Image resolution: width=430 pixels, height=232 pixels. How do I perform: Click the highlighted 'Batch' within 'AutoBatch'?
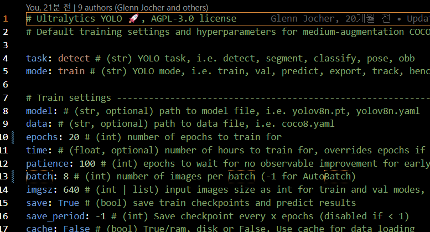click(x=338, y=177)
